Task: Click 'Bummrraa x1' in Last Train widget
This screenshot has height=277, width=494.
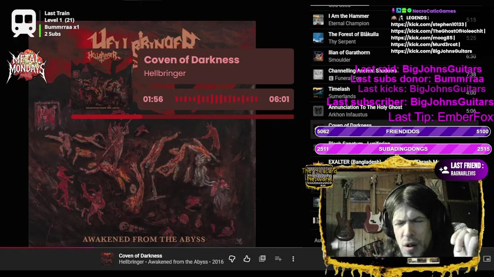Action: (x=62, y=27)
